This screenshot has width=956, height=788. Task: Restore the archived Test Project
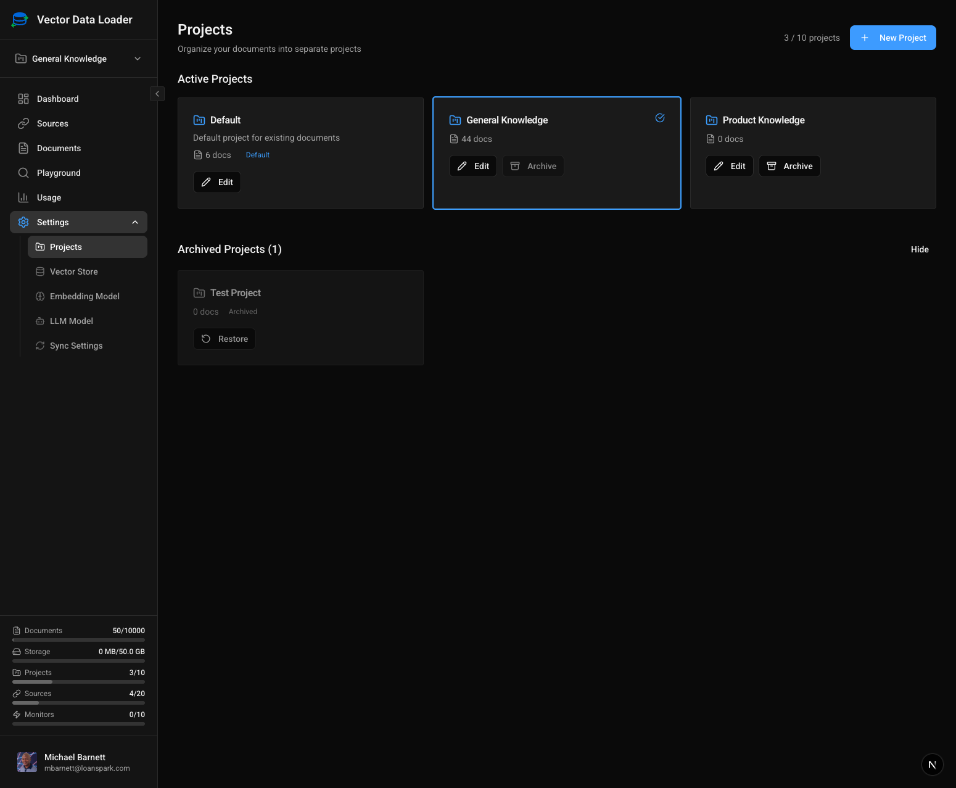(224, 339)
